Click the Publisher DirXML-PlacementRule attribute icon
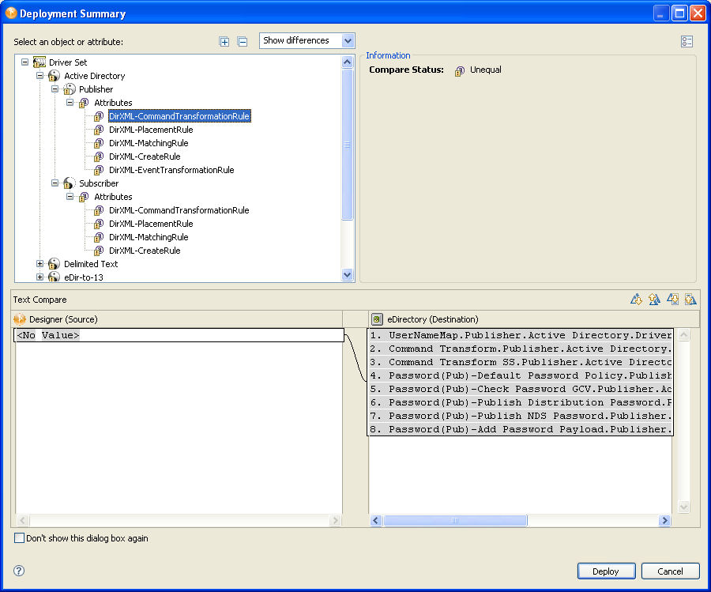The height and width of the screenshot is (592, 711). pos(99,130)
